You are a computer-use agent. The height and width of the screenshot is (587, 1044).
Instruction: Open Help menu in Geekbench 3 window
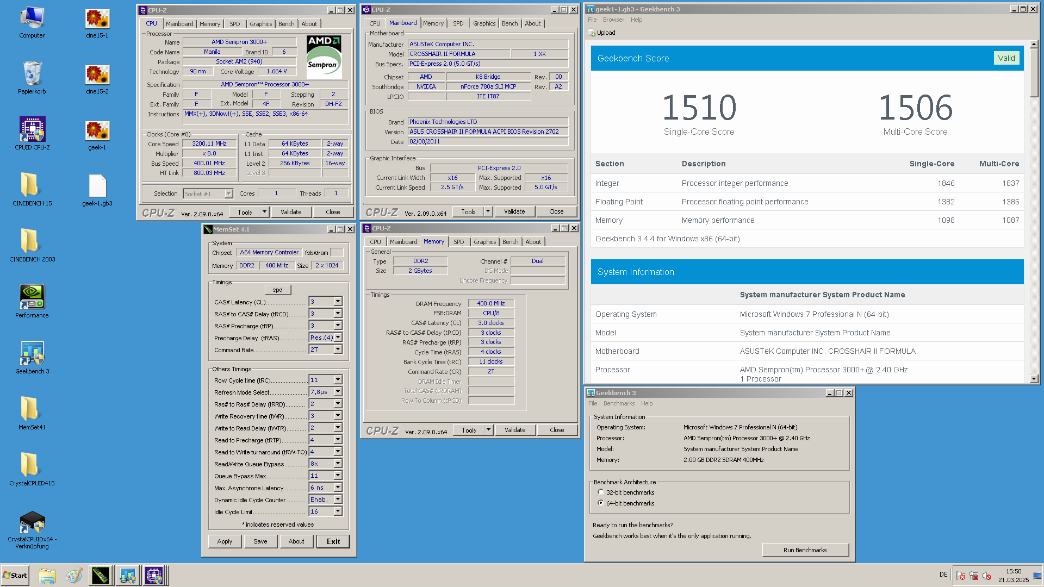coord(647,403)
